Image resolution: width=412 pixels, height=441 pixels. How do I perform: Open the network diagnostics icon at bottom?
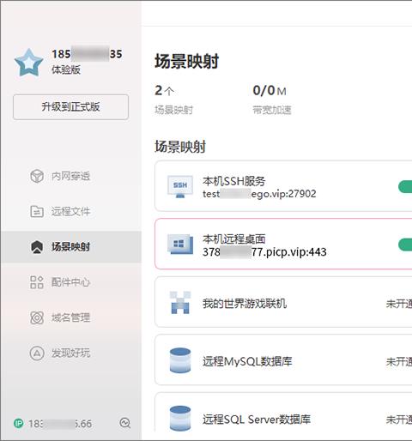pos(125,423)
